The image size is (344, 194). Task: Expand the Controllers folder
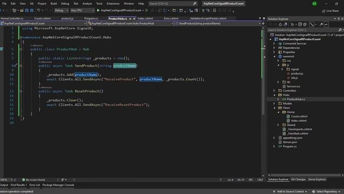[x=274, y=91]
